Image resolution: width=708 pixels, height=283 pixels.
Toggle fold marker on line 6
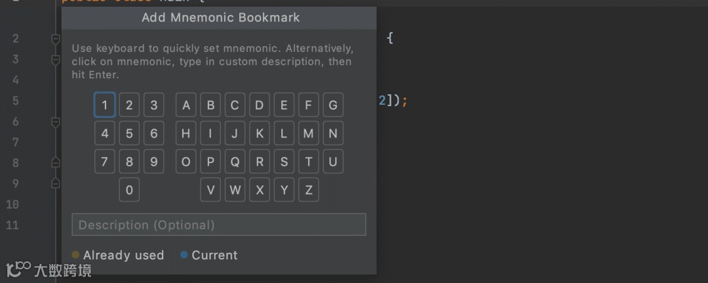[56, 122]
